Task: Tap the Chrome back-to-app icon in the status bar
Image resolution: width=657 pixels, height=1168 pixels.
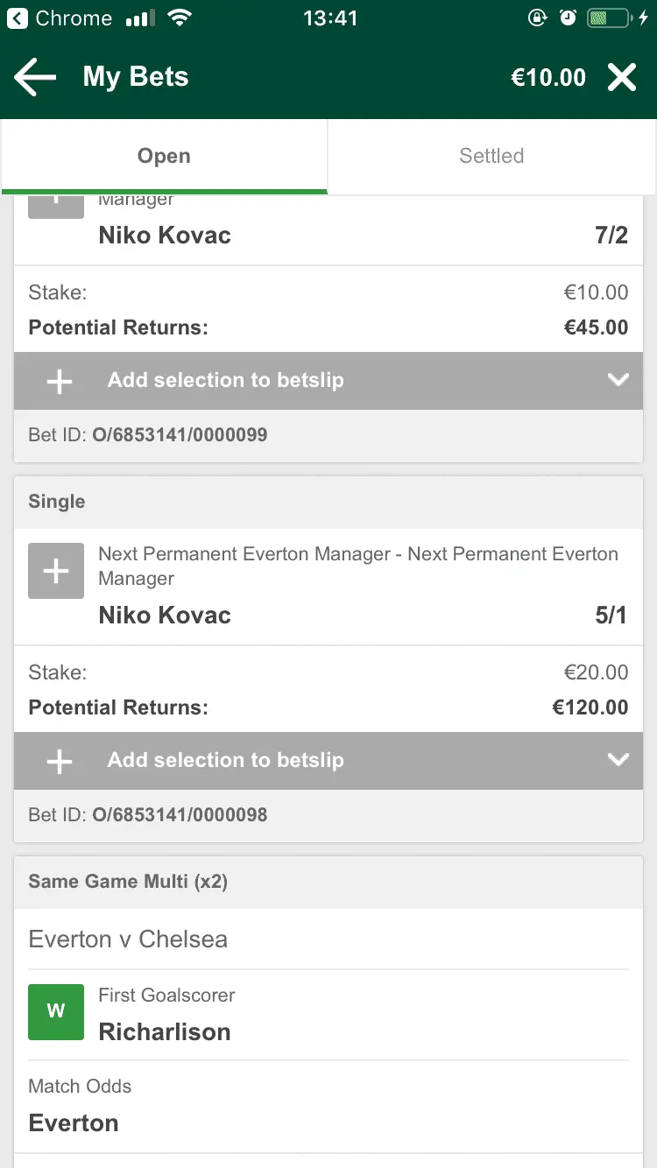Action: (18, 18)
